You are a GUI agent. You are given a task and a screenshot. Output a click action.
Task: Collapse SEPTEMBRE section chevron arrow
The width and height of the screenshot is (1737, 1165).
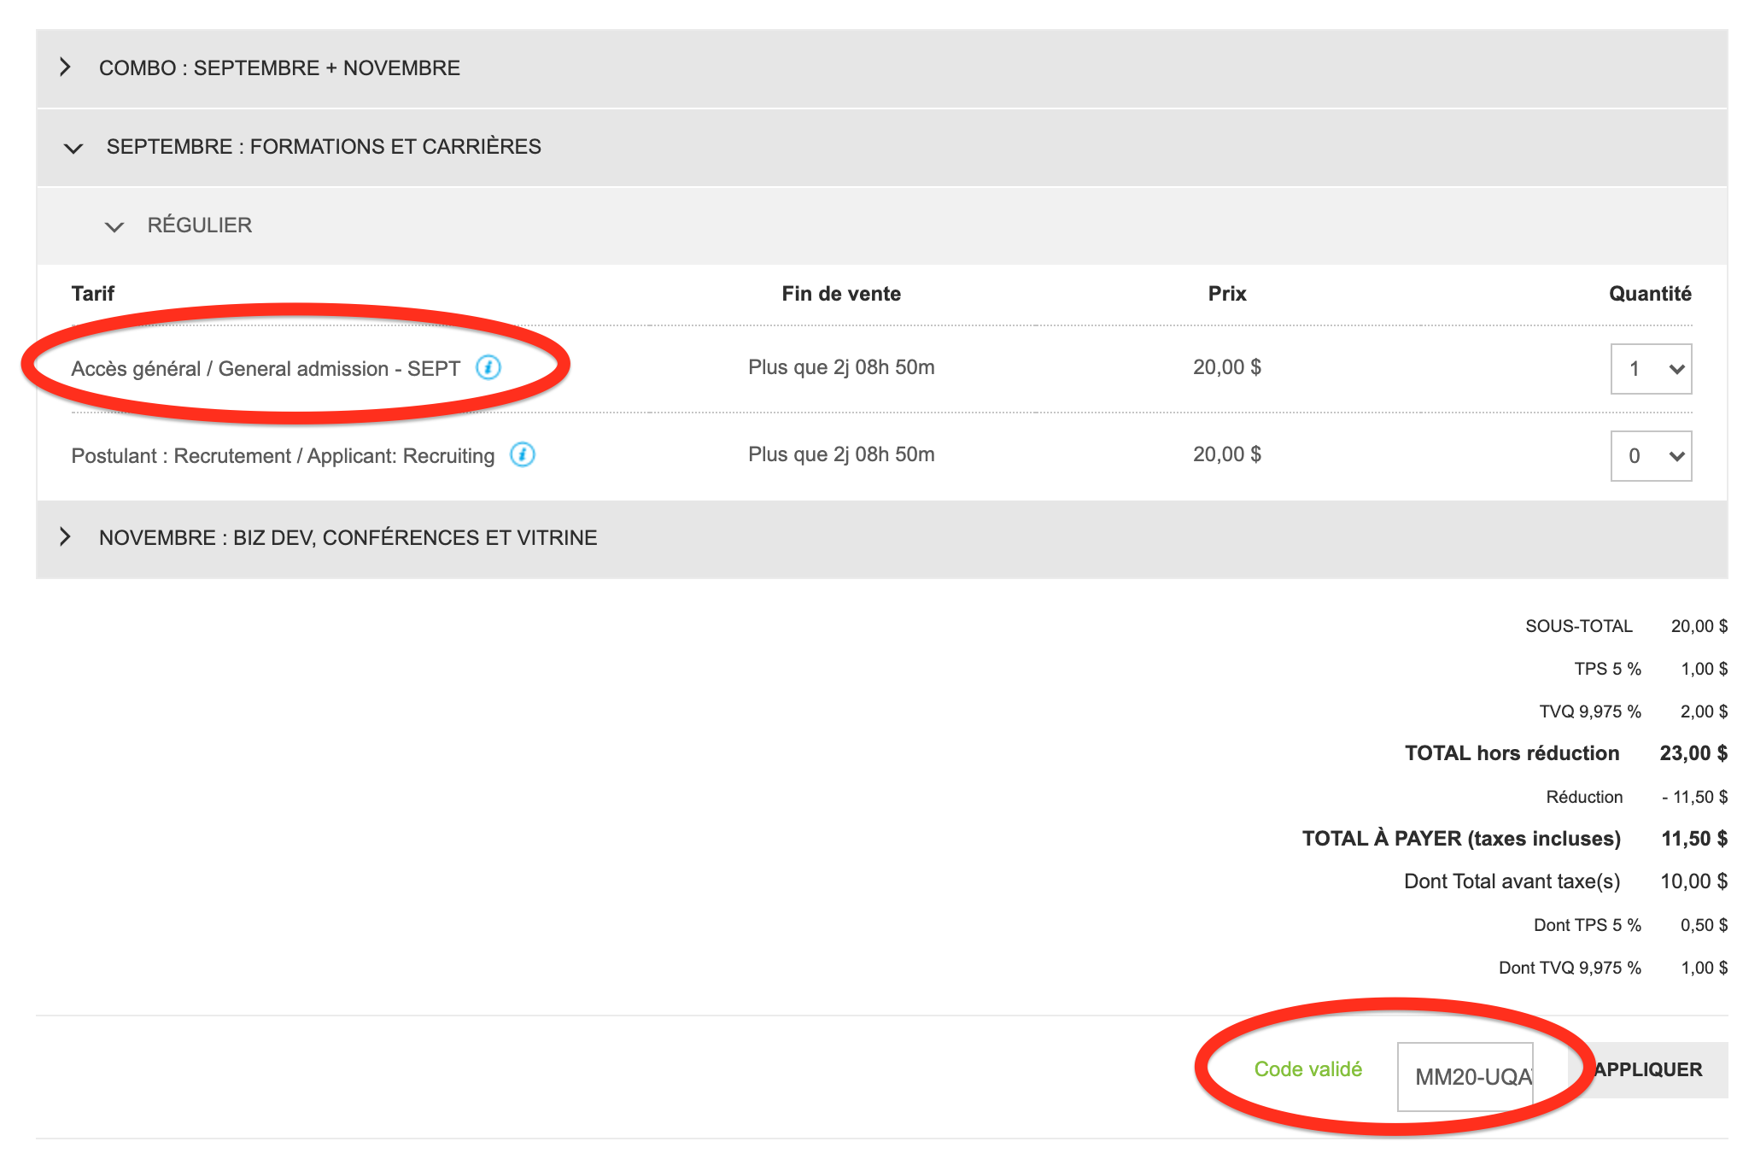pyautogui.click(x=73, y=148)
